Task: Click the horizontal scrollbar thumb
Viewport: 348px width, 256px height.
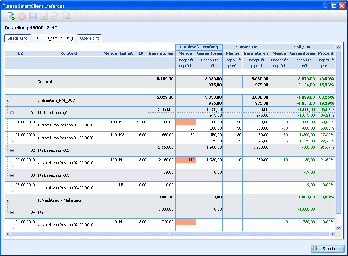Action: pos(170,234)
